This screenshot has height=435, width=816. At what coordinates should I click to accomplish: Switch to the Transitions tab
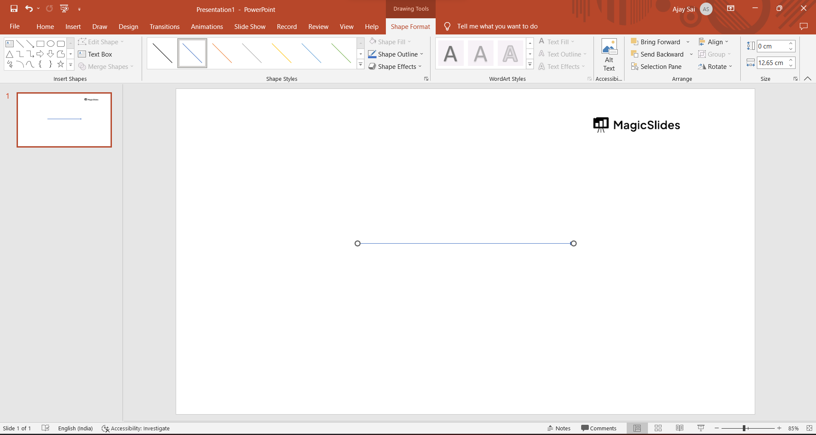(164, 26)
